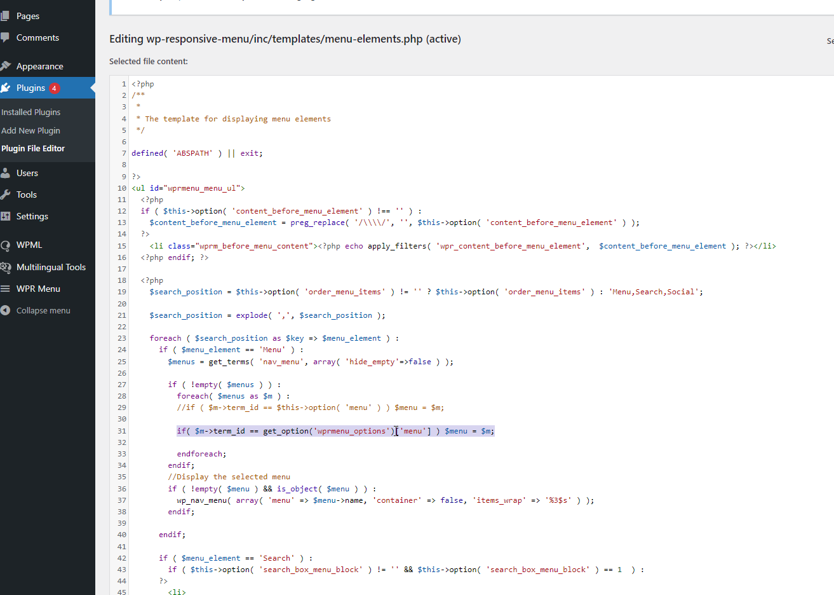Screen dimensions: 834x595
Task: Click inside the highlighted get_option code line
Action: (x=335, y=431)
